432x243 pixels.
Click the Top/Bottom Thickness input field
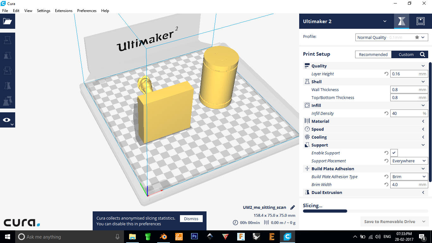click(x=409, y=97)
